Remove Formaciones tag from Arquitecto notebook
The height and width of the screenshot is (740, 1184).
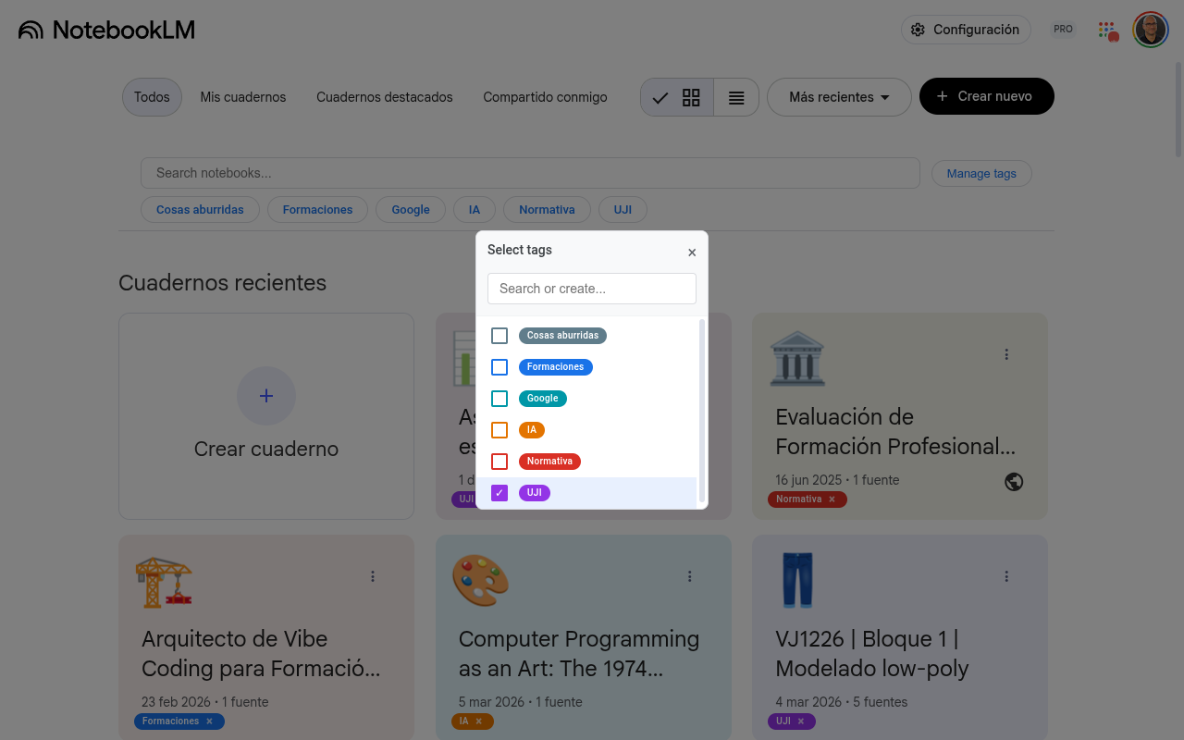(x=209, y=721)
